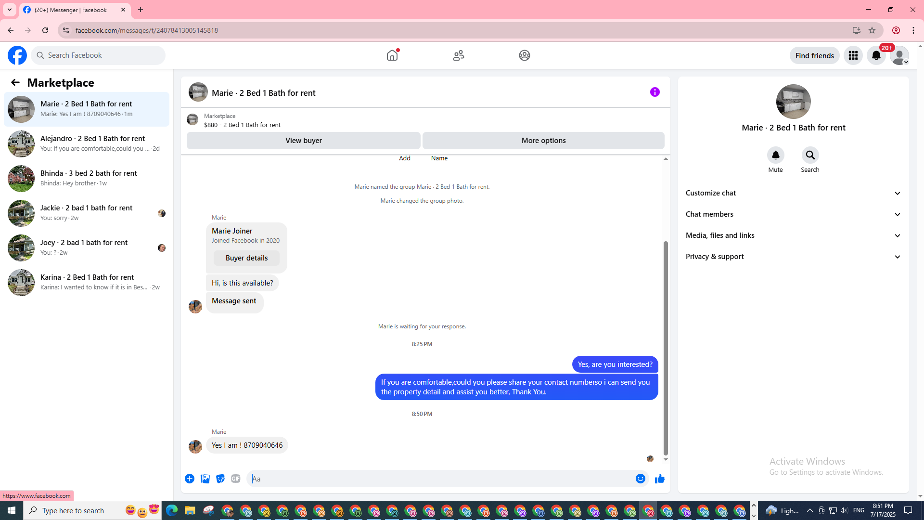This screenshot has height=520, width=924.
Task: Open Microsoft Edge from the taskbar
Action: 172,510
